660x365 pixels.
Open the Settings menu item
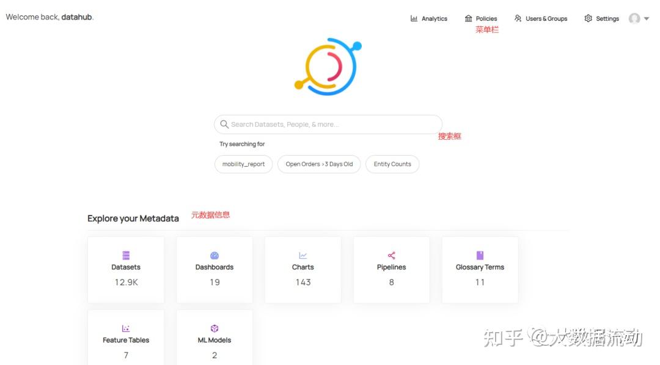coord(602,18)
